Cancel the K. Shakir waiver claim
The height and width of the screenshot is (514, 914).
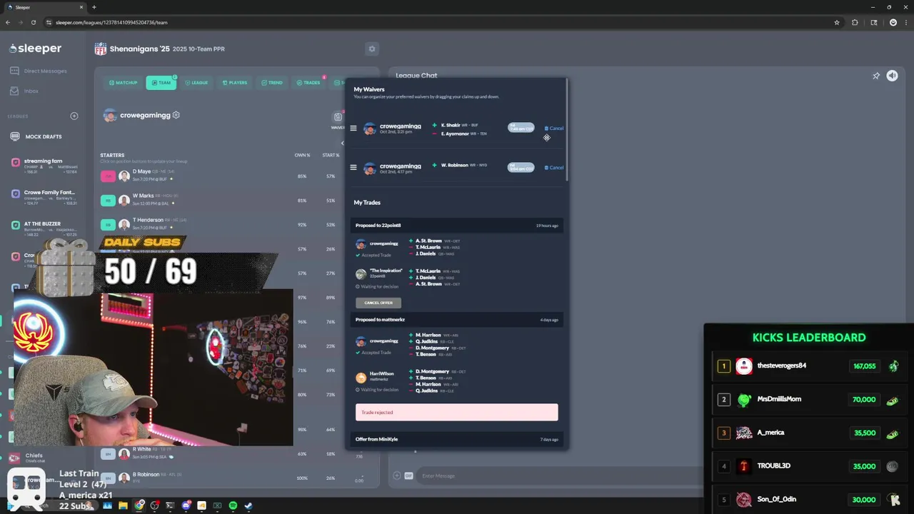pyautogui.click(x=554, y=128)
